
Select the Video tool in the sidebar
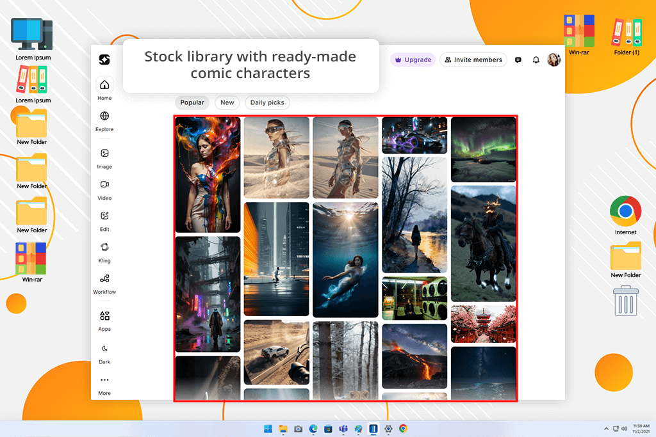point(104,184)
